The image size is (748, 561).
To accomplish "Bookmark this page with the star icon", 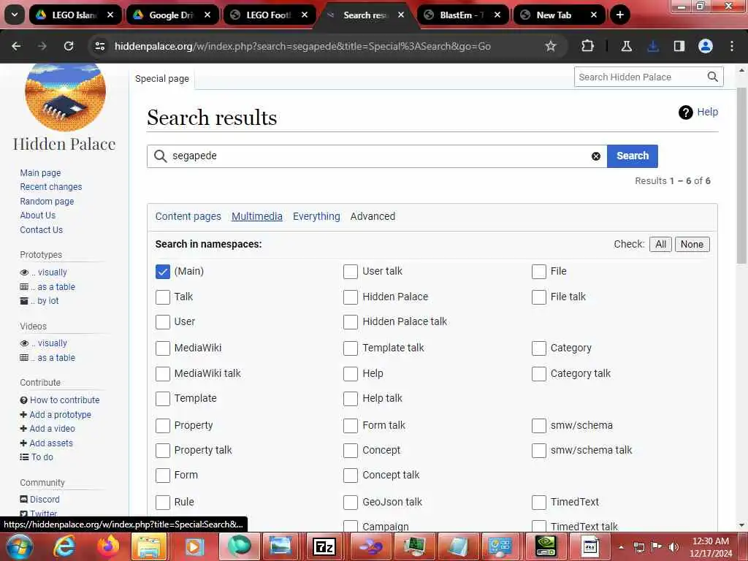I will [x=551, y=46].
